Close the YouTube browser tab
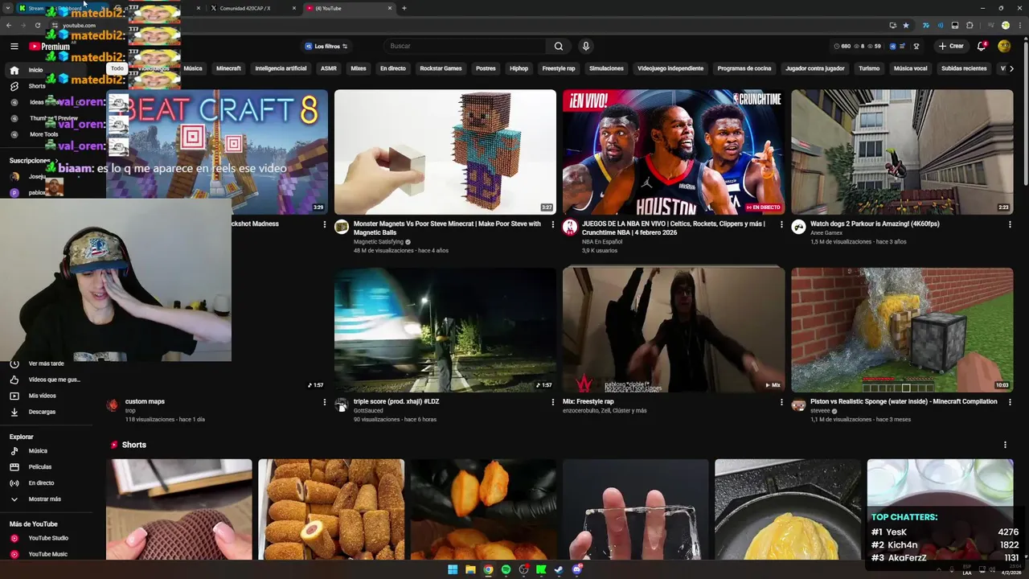The image size is (1029, 579). tap(390, 8)
